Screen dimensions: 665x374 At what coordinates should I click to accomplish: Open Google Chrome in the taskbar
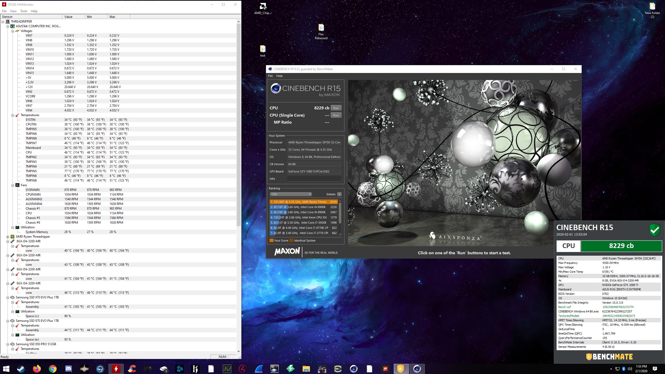tap(52, 369)
